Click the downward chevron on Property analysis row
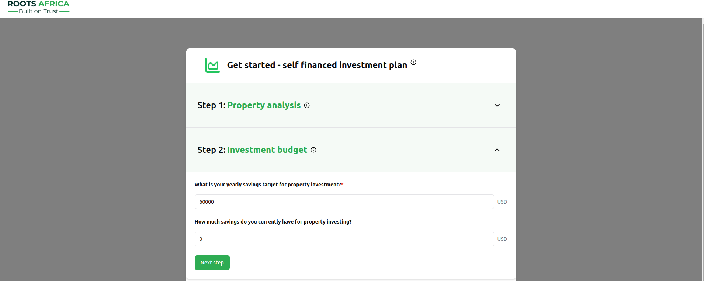The height and width of the screenshot is (281, 704). point(497,105)
